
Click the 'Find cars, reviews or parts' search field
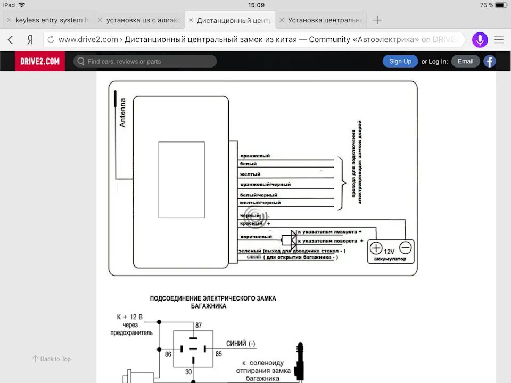tap(145, 61)
